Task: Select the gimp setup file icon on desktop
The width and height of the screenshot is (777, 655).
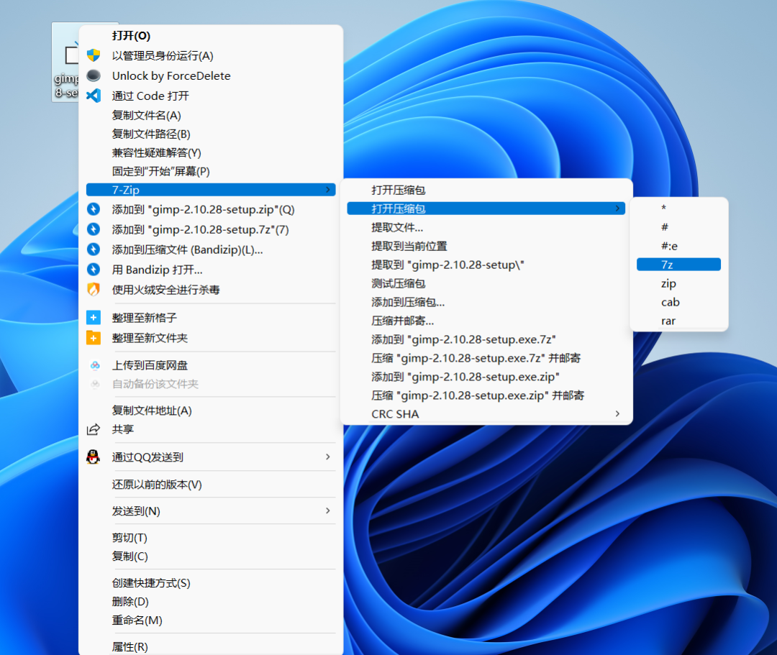Action: coord(66,62)
